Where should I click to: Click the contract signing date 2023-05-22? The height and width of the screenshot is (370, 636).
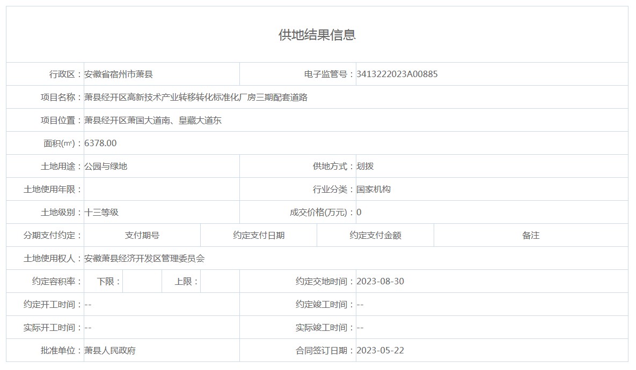pyautogui.click(x=380, y=351)
